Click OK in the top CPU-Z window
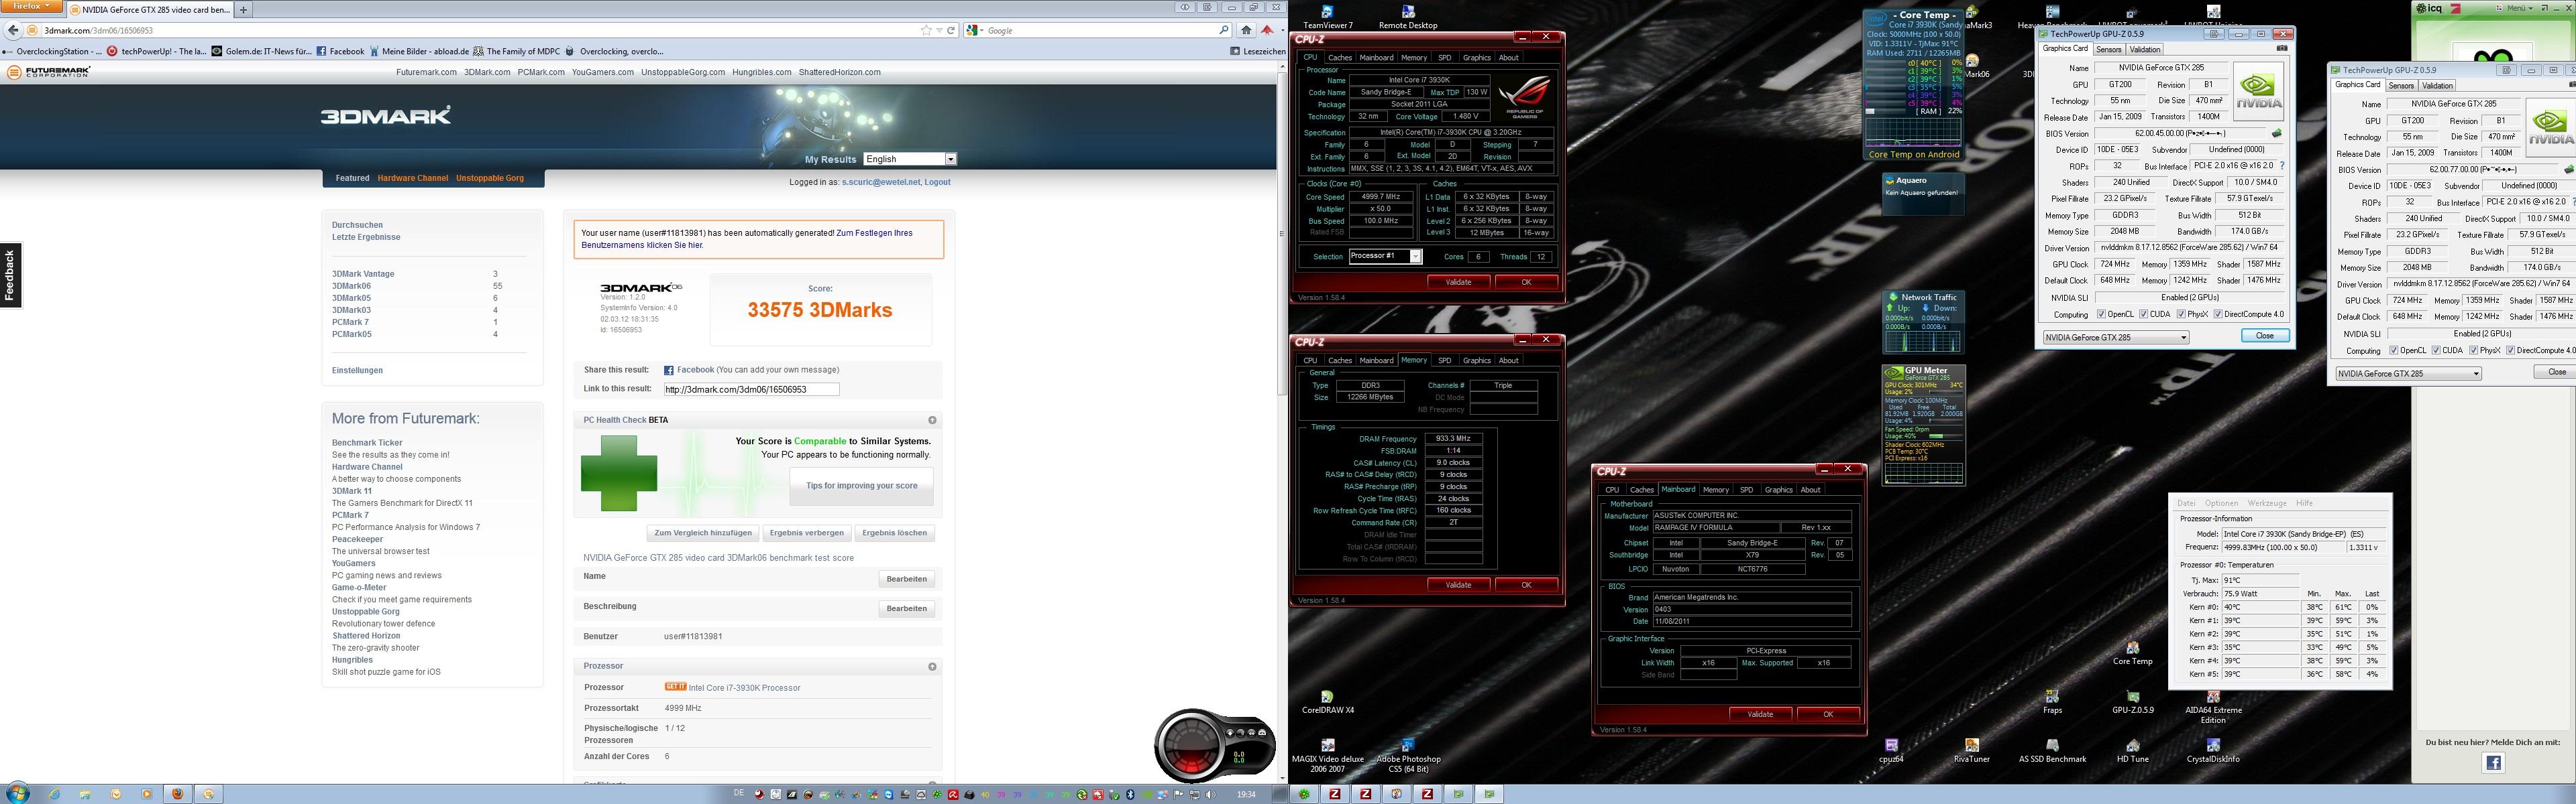This screenshot has height=804, width=2576. coord(1526,281)
